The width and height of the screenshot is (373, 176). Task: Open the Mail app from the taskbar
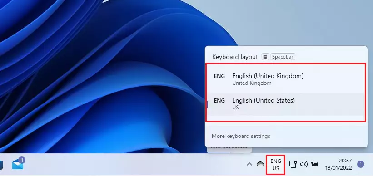(x=18, y=164)
